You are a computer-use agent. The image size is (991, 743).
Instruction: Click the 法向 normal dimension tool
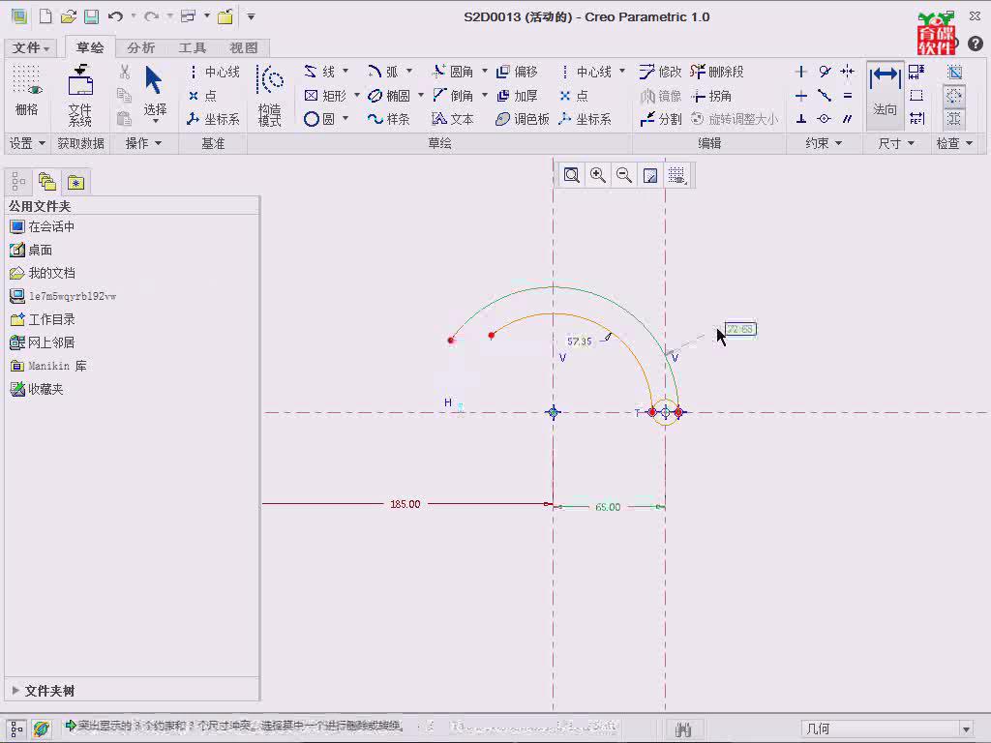click(885, 94)
